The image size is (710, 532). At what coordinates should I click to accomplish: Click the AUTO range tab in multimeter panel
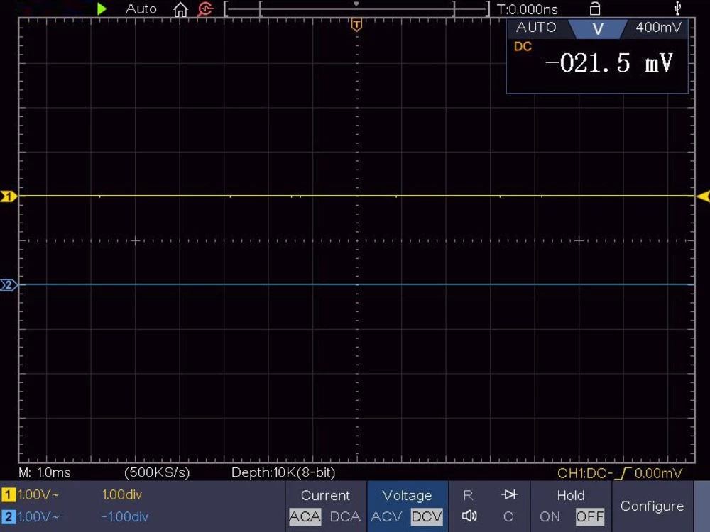tap(536, 28)
